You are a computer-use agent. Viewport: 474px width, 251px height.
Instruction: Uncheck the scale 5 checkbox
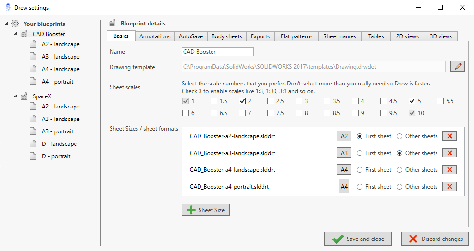click(x=412, y=101)
